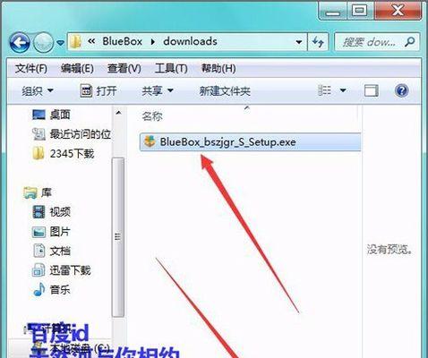
Task: Expand the 组织 dropdown
Action: [38, 90]
